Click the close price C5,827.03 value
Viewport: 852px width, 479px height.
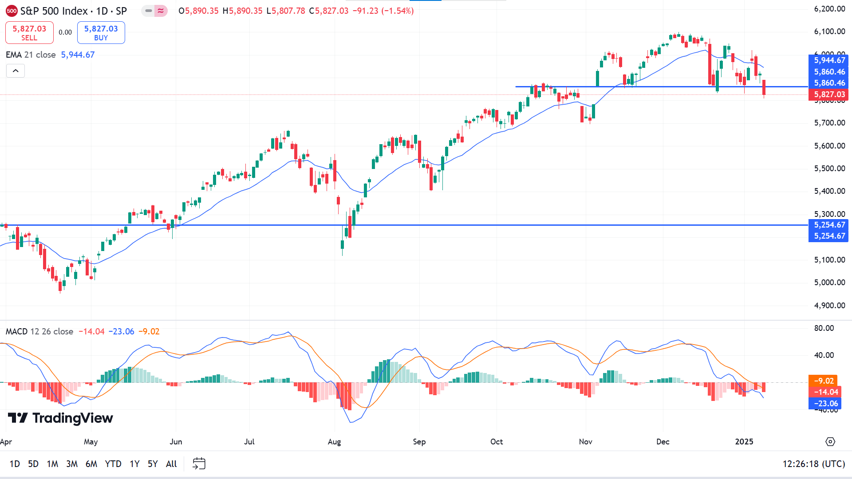pos(329,11)
